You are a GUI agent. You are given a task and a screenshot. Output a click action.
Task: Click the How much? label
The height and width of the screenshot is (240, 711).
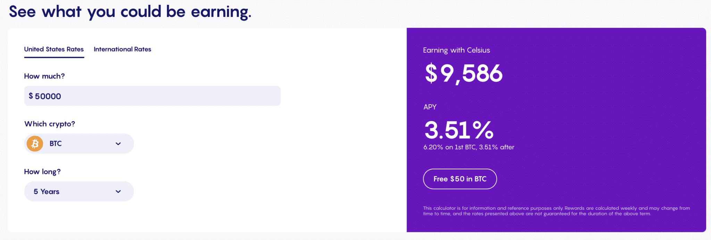(44, 76)
